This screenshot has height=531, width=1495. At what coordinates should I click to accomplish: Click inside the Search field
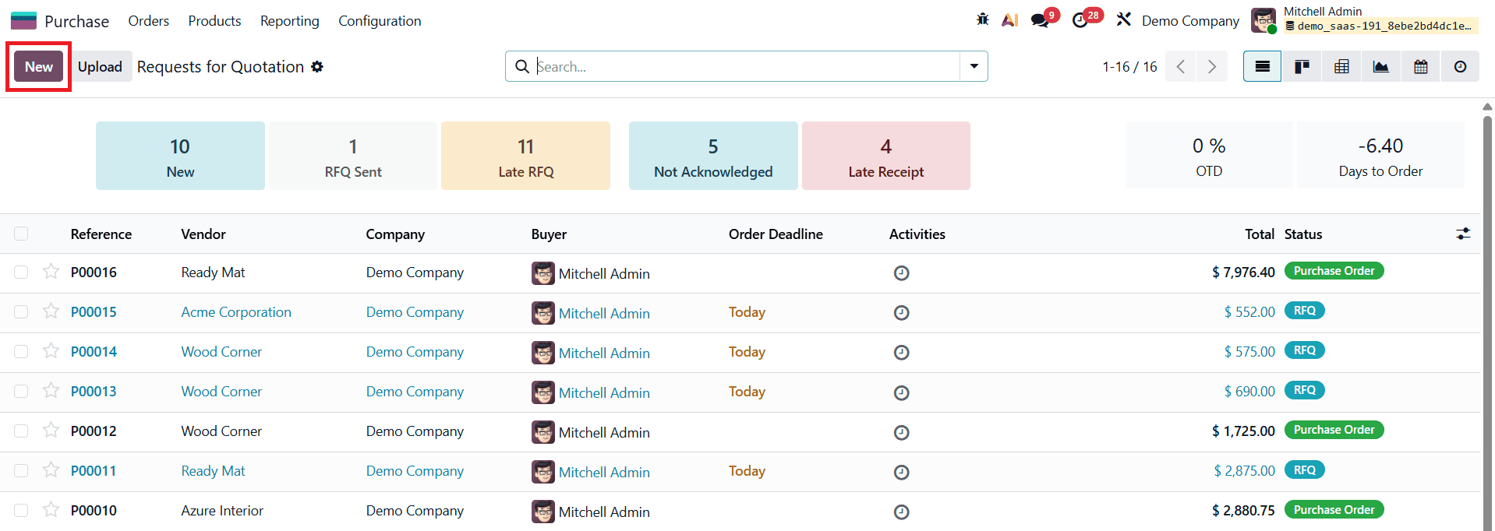pyautogui.click(x=740, y=67)
